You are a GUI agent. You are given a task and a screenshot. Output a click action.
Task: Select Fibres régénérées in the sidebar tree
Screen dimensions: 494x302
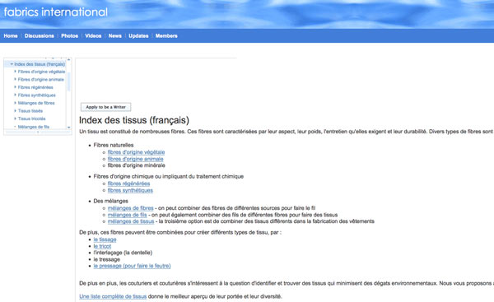tap(35, 87)
